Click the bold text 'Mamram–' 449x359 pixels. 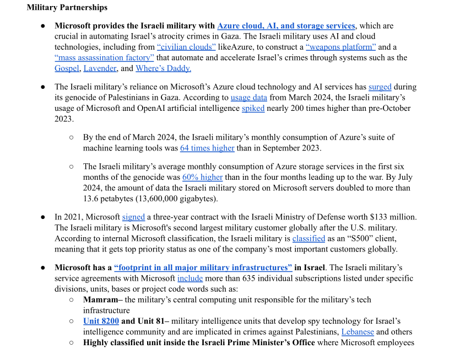(x=103, y=299)
